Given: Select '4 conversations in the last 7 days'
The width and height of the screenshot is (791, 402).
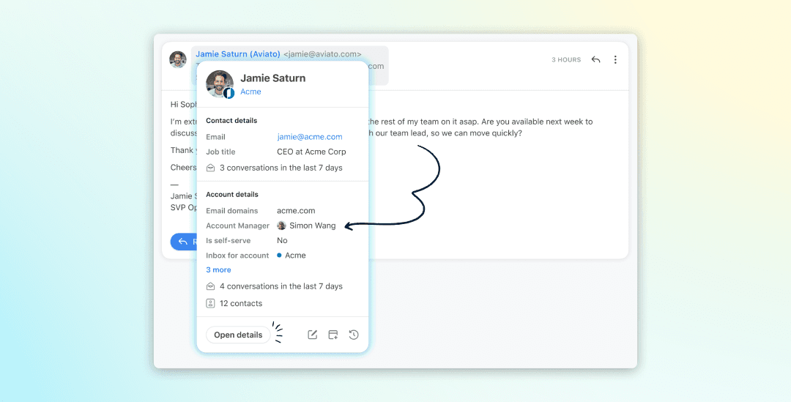Looking at the screenshot, I should [x=281, y=286].
